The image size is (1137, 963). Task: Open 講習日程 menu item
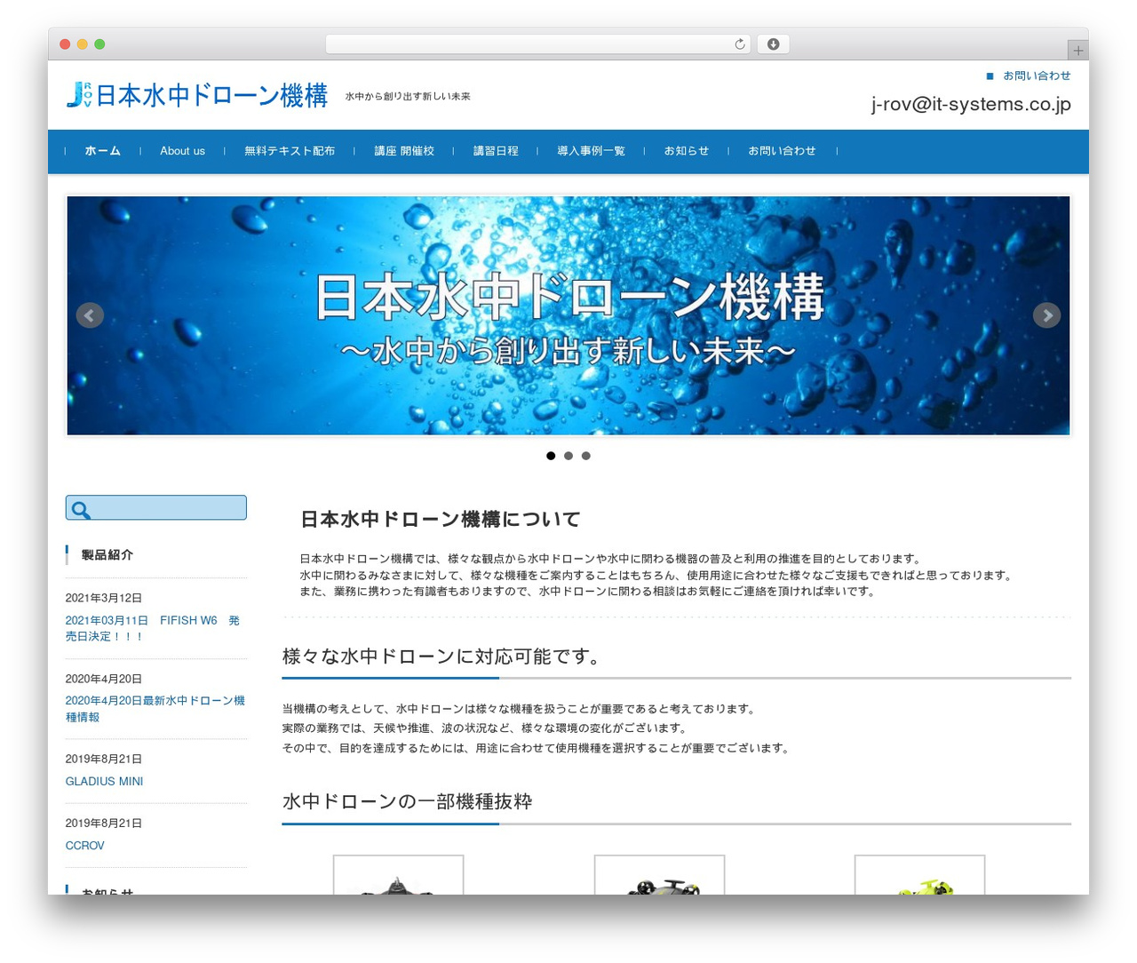pos(496,151)
